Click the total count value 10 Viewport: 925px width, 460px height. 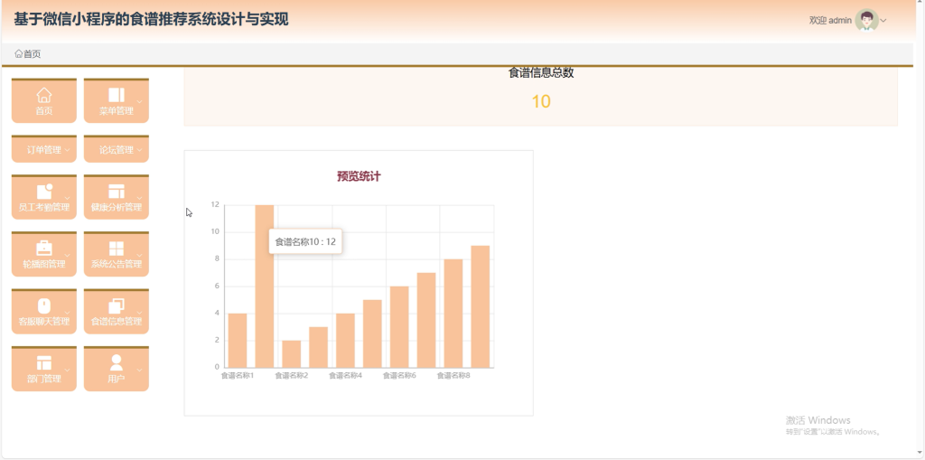point(541,101)
